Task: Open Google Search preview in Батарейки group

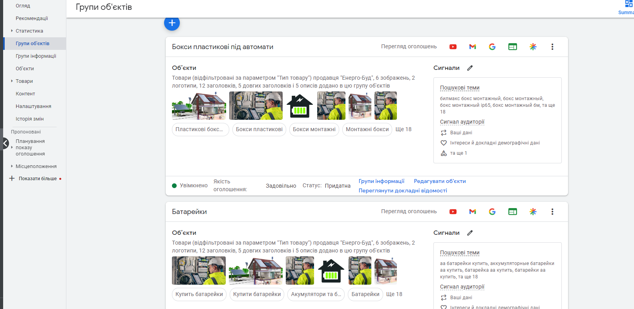Action: coord(492,212)
